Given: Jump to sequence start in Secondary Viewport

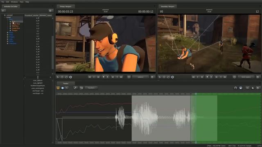Looking at the screenshot, I should 193,77.
